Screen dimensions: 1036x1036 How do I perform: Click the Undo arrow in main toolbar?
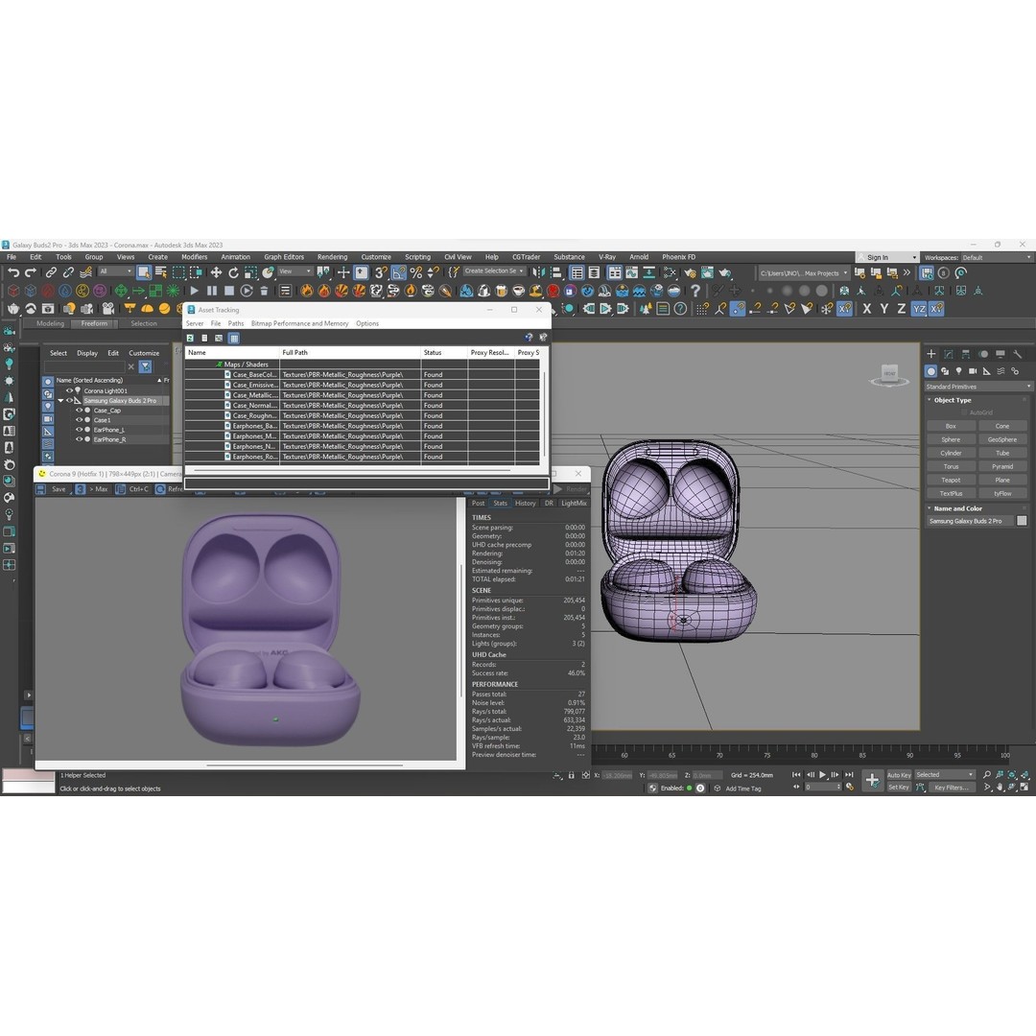point(13,272)
